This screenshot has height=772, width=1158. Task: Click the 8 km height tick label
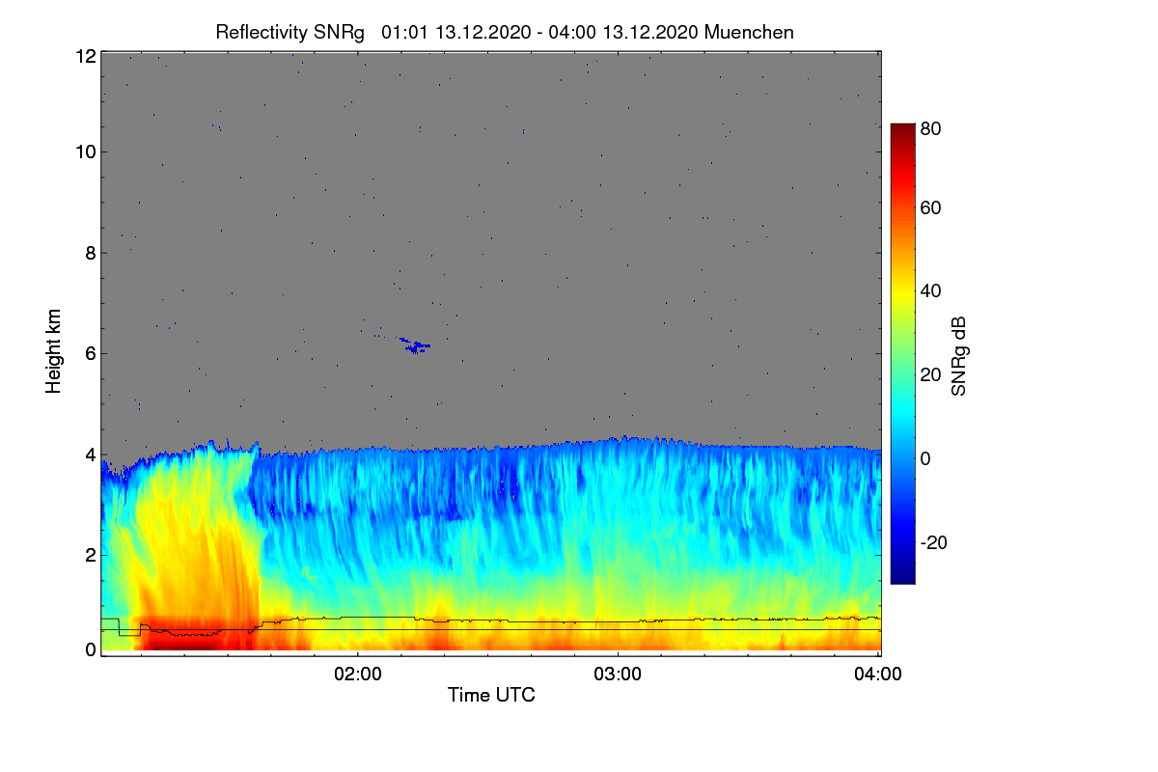91,253
